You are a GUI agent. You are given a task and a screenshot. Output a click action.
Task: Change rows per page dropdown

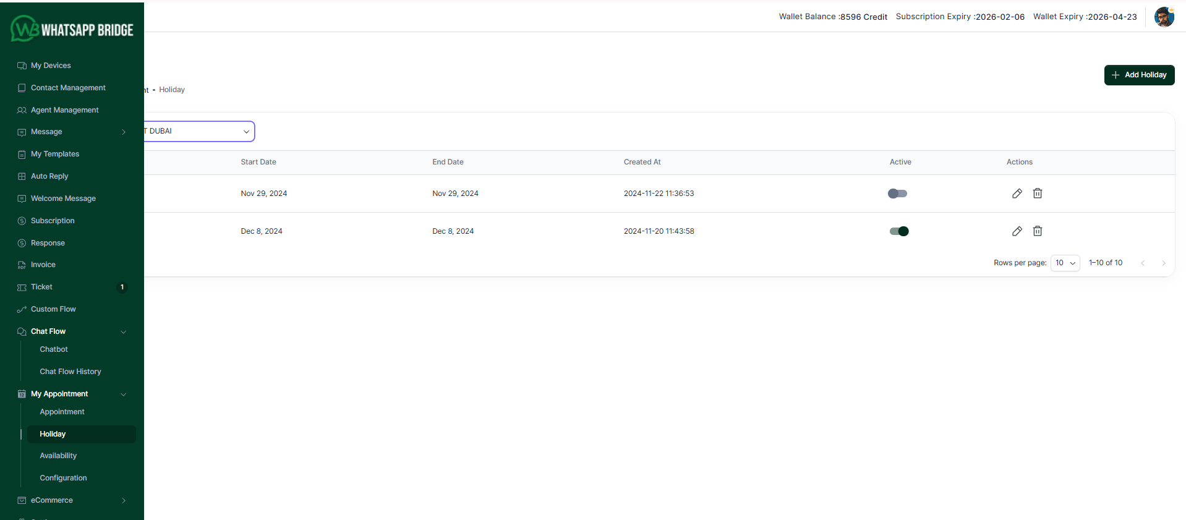(1065, 263)
